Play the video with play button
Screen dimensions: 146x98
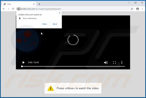pos(23,63)
